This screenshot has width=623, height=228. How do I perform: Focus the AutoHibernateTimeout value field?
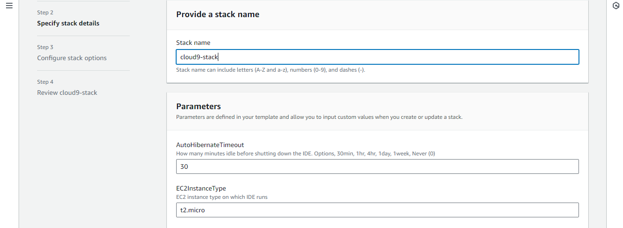[377, 166]
